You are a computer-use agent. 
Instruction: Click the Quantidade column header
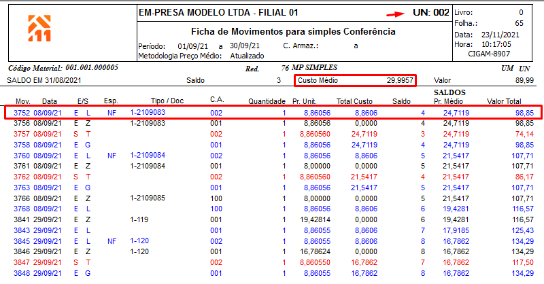pyautogui.click(x=267, y=101)
